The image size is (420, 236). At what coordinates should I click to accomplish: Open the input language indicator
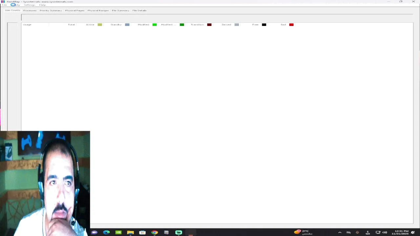[367, 232]
